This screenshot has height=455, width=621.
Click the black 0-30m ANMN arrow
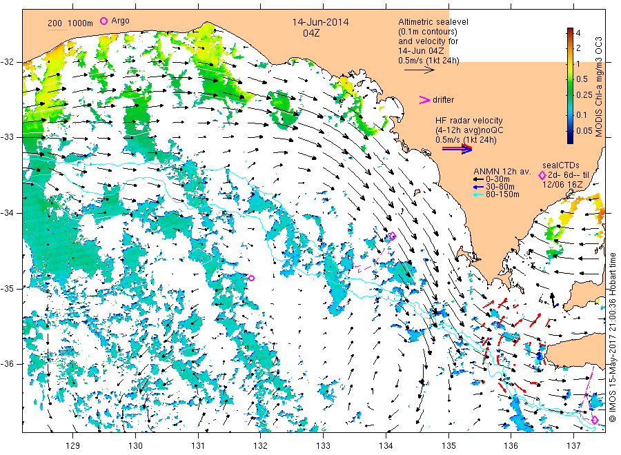[x=478, y=179]
